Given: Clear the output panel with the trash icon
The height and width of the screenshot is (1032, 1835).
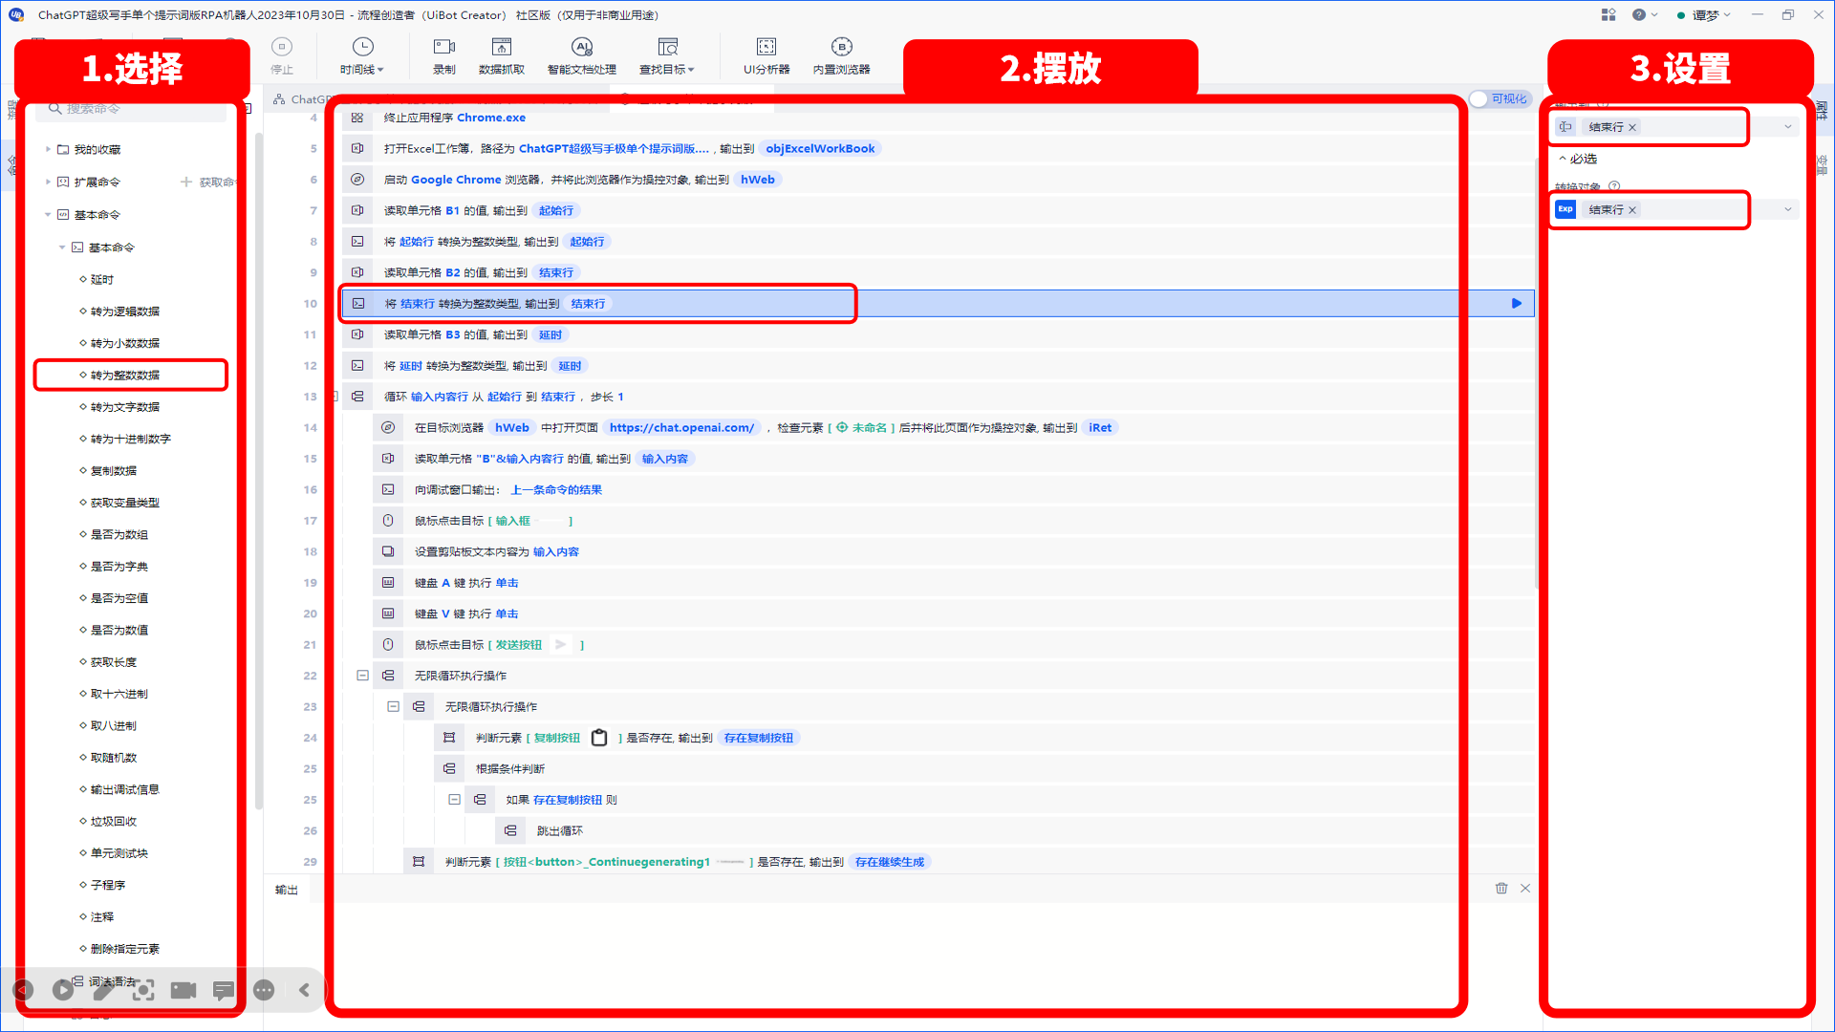Looking at the screenshot, I should (x=1501, y=889).
